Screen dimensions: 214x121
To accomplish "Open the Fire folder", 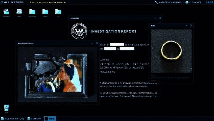I will 58,12.
